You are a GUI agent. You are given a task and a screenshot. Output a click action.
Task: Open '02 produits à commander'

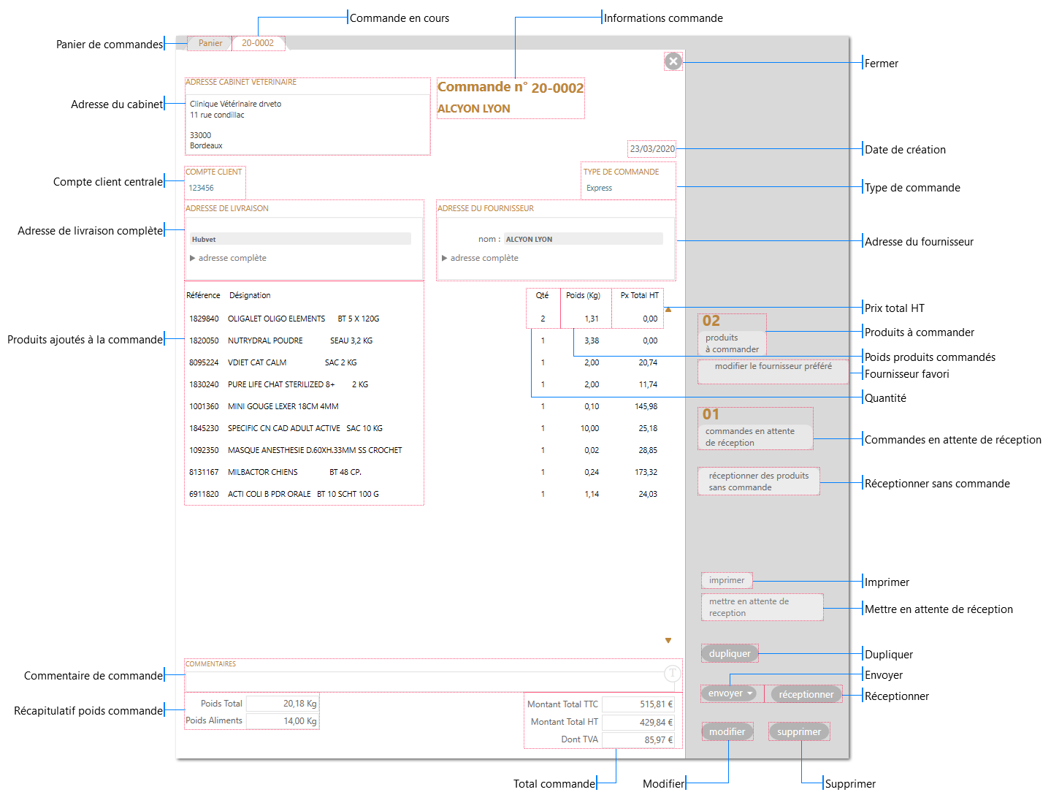(x=732, y=335)
